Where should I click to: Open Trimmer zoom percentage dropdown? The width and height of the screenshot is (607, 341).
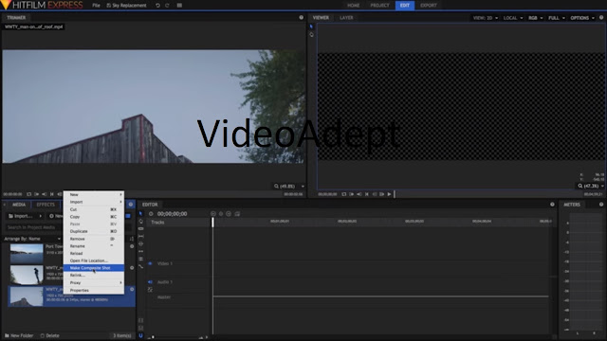tap(289, 186)
